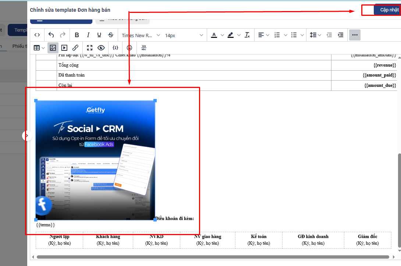Click the insert media icon

(x=64, y=48)
